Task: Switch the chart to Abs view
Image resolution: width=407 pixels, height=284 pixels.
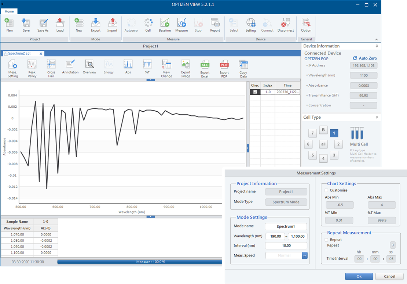Action: coord(128,67)
